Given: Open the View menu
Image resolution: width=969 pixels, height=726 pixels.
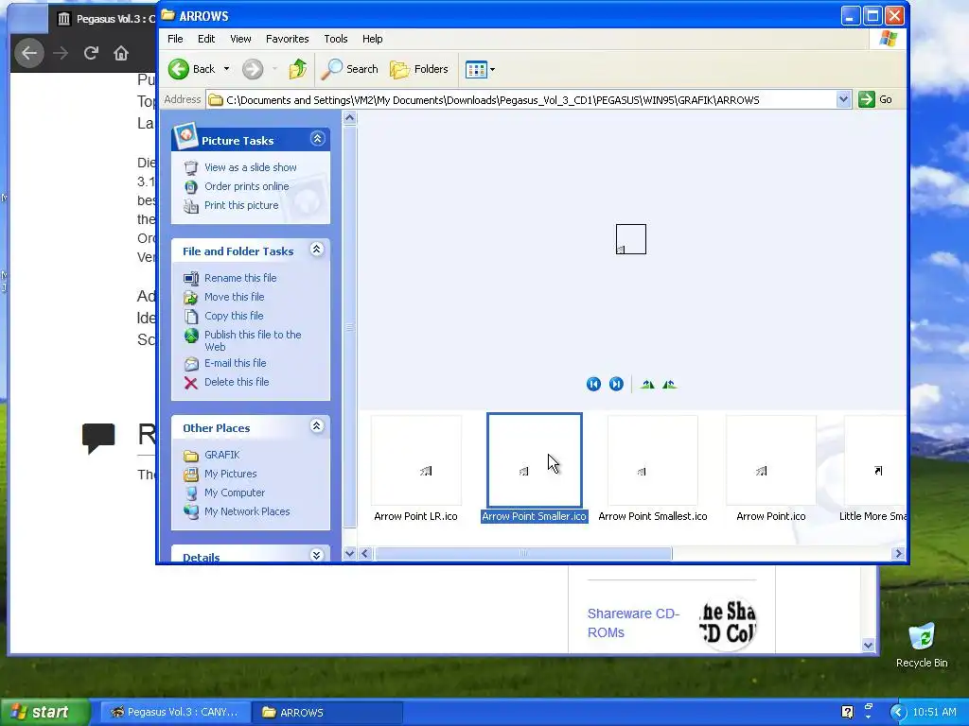Looking at the screenshot, I should point(240,39).
